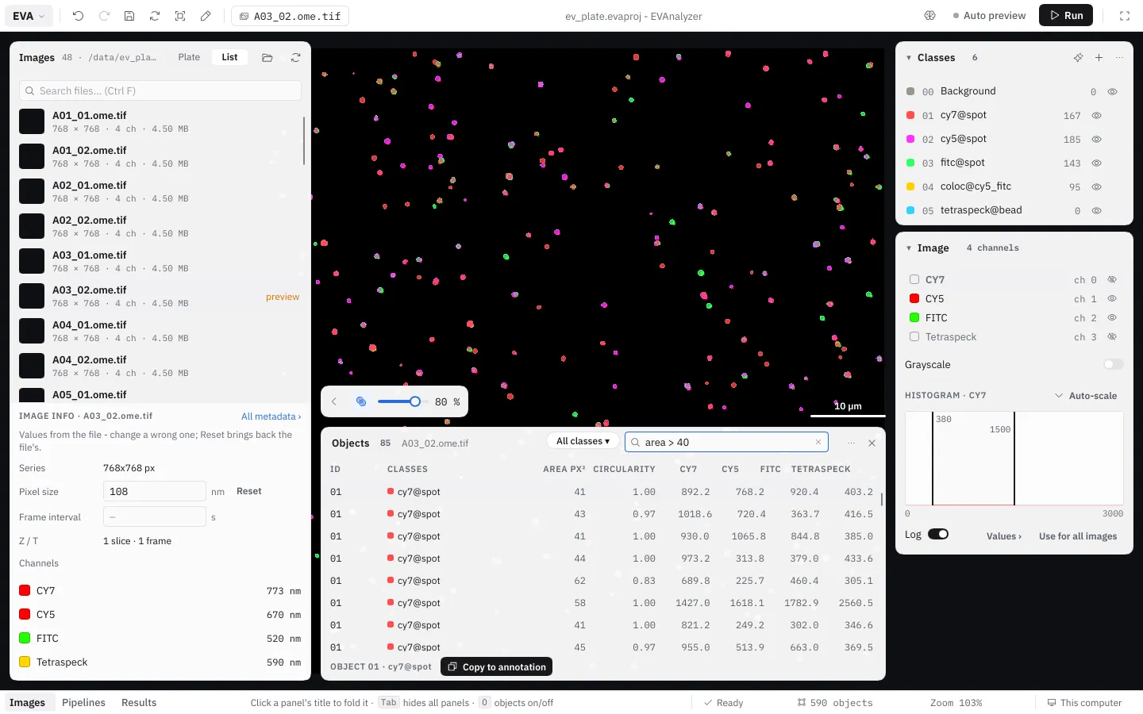Click the save icon in the top toolbar
Viewport: 1143px width, 714px height.
[x=129, y=16]
